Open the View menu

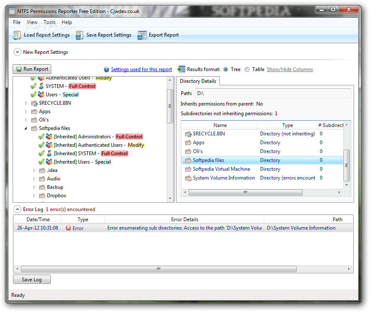coord(32,22)
